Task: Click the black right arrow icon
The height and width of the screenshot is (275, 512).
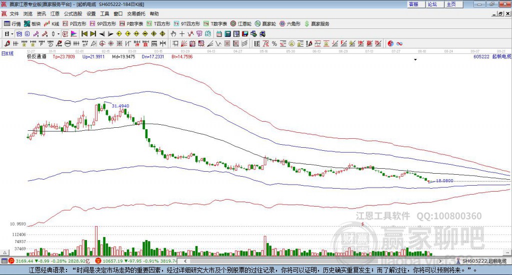Action: click(110, 34)
